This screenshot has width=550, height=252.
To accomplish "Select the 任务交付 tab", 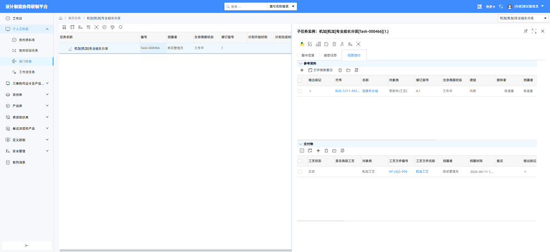I will (x=354, y=55).
